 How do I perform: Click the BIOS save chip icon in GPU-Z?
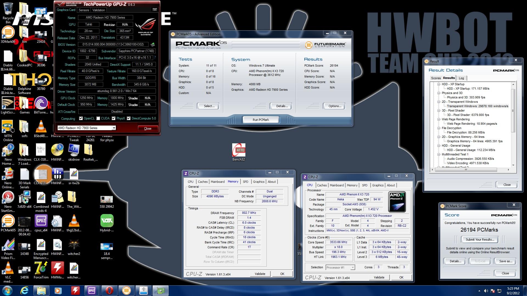(153, 44)
